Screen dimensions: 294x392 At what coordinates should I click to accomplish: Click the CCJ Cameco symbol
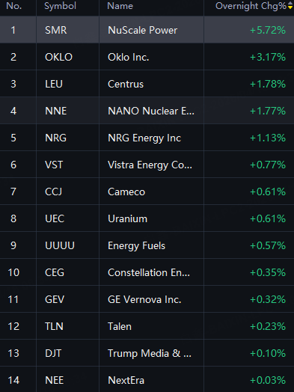[53, 192]
